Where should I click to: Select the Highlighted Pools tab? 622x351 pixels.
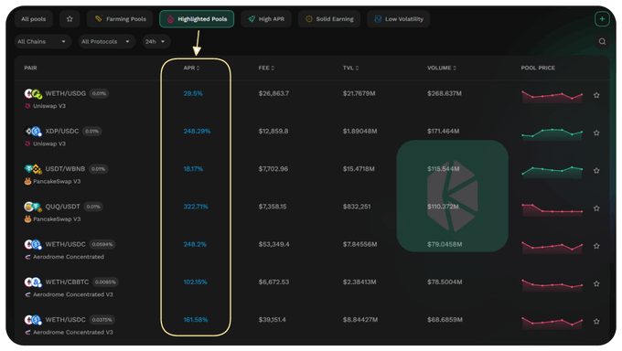coord(197,19)
